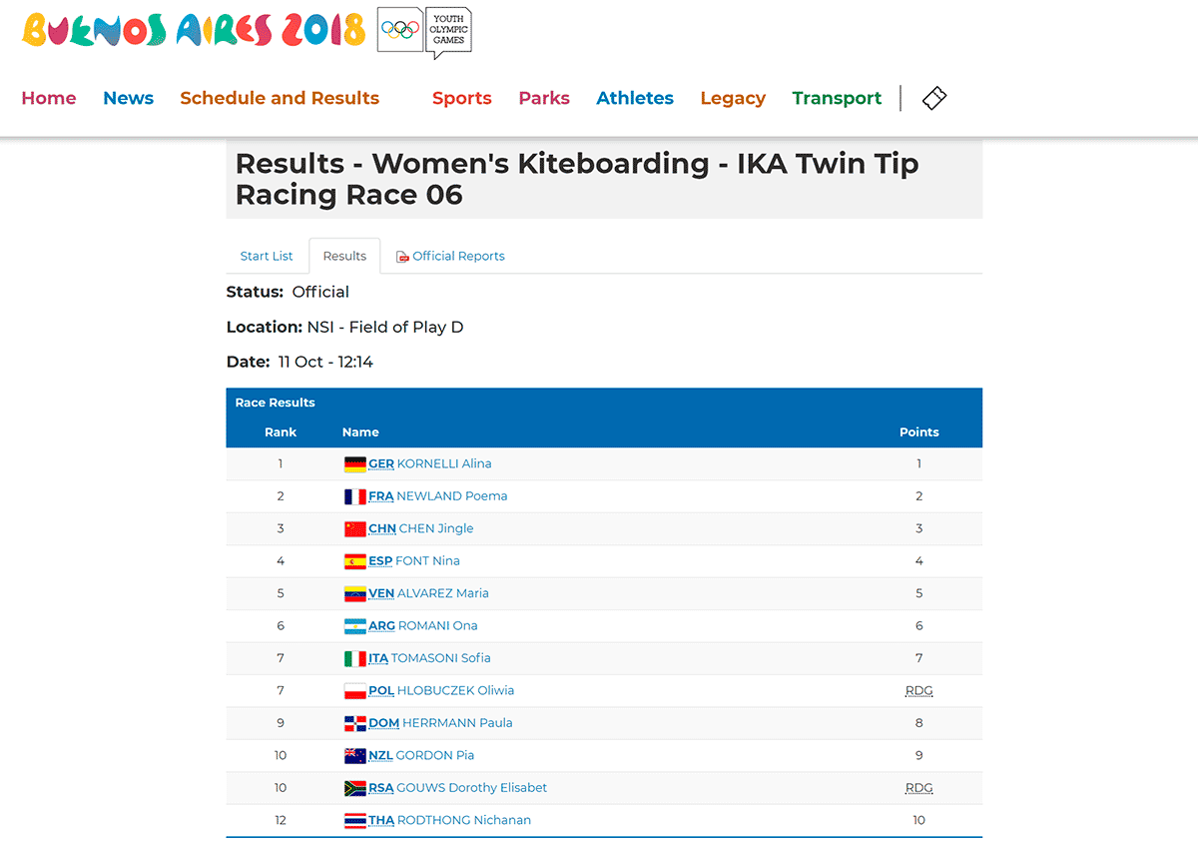Click the Thailand flag icon
The height and width of the screenshot is (844, 1198).
click(x=355, y=820)
